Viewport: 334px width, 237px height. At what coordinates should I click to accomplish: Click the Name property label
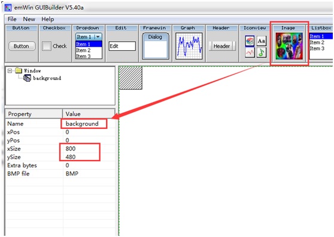pyautogui.click(x=15, y=124)
